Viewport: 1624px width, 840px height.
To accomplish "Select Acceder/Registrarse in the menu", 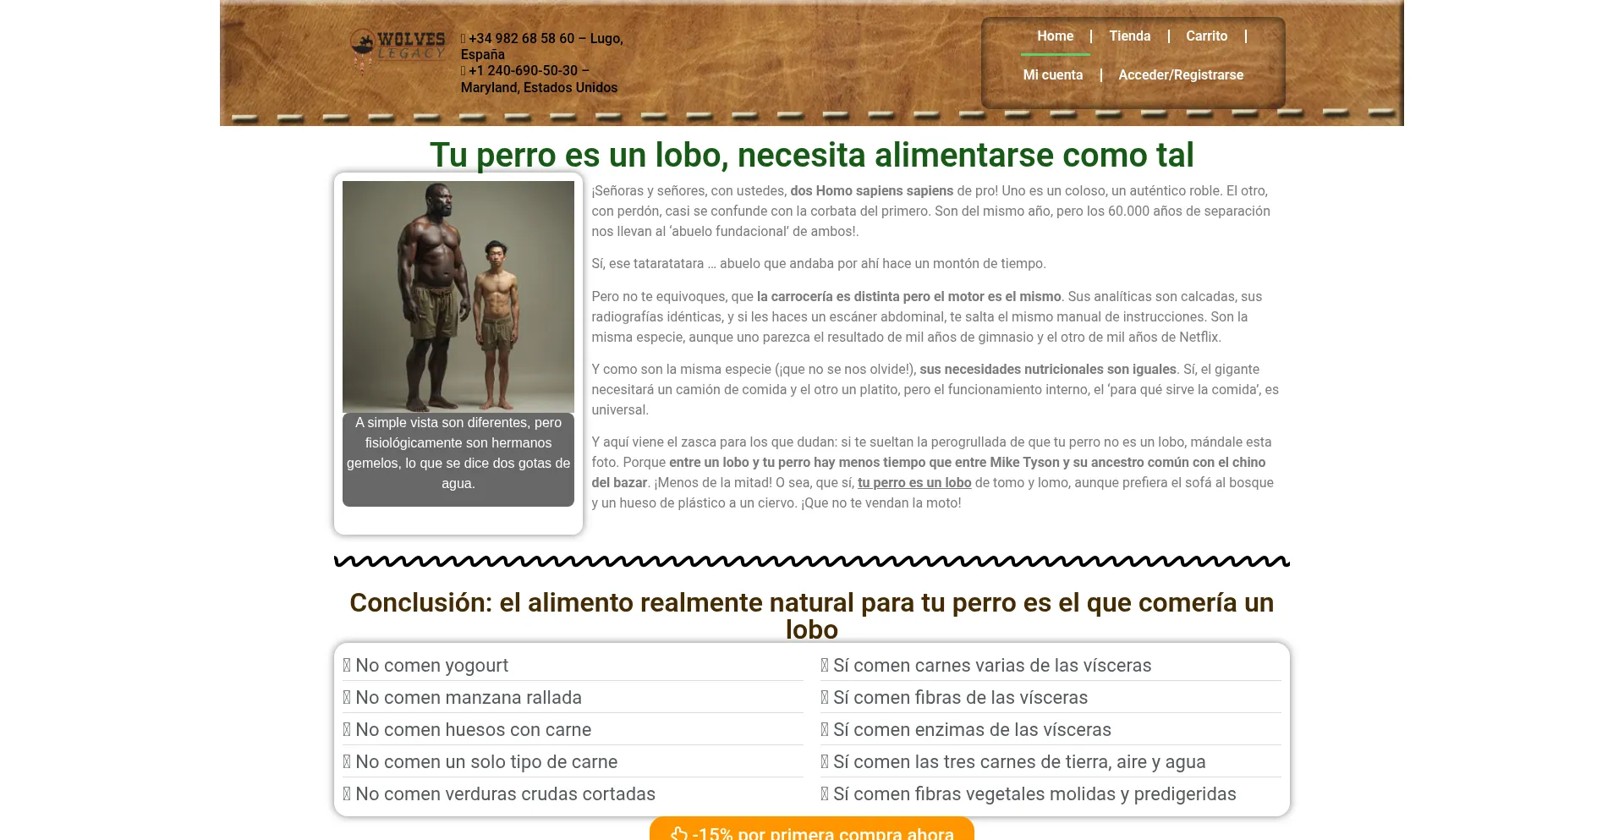I will (1181, 75).
